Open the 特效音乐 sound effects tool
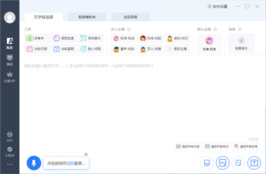266x174 pixels. 90,38
